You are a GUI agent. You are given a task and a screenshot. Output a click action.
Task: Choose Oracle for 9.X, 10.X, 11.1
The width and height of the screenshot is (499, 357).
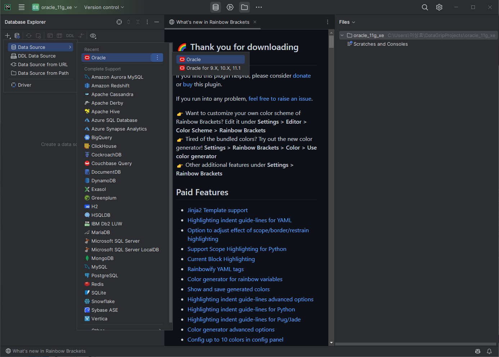[x=211, y=68]
